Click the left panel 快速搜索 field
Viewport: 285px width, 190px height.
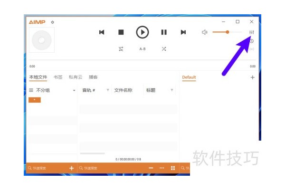pyautogui.click(x=47, y=168)
